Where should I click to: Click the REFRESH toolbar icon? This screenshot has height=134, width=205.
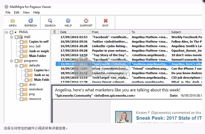point(31,21)
